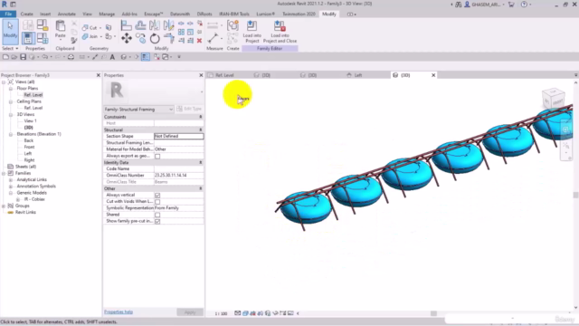
Task: Select IR - Cobiax under Generic Models
Action: coord(34,199)
